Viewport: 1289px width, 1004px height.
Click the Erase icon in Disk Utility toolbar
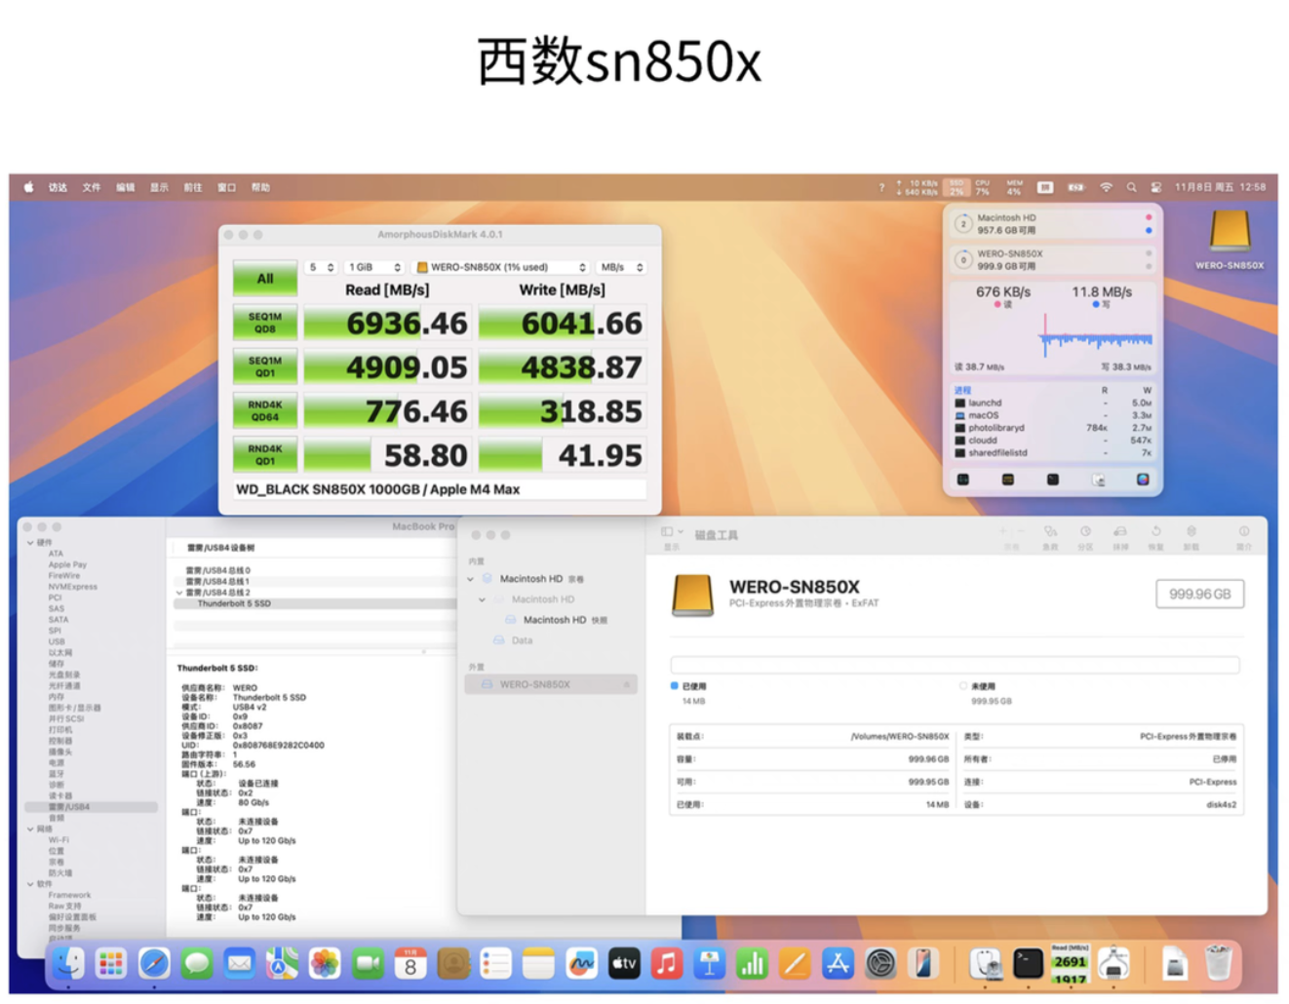point(1120,531)
